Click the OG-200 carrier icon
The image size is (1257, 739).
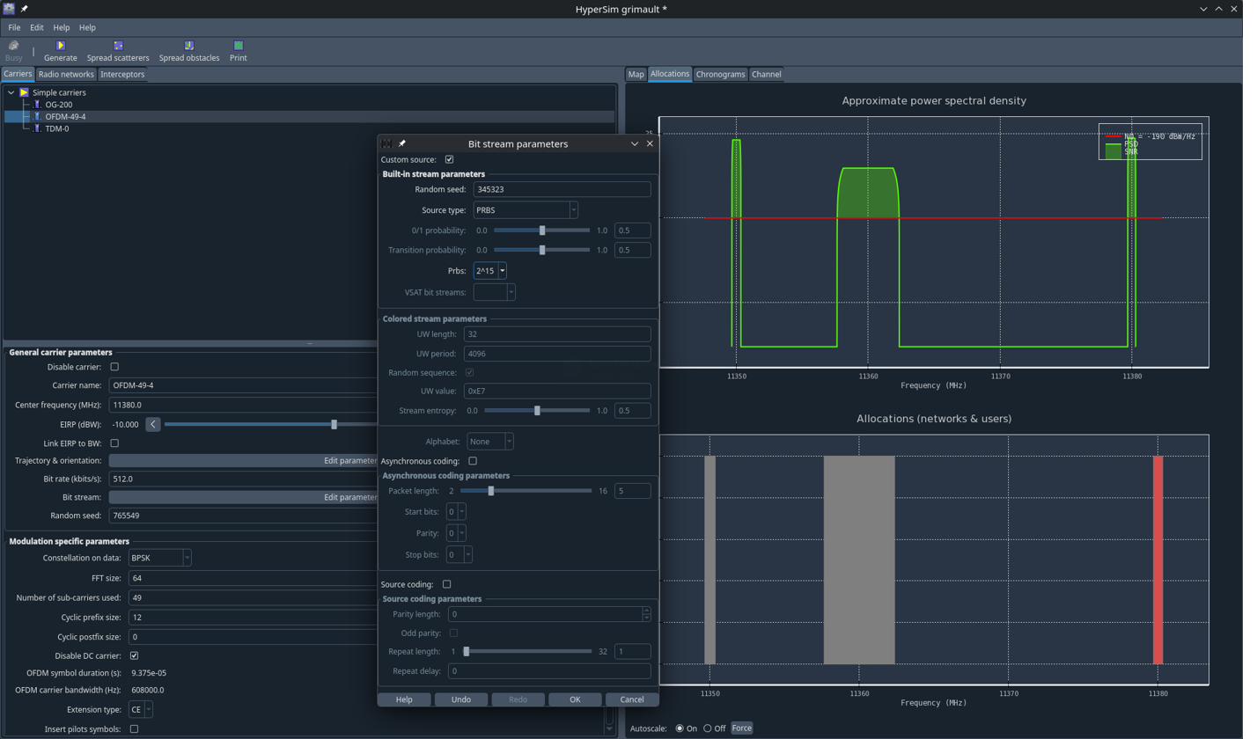click(37, 105)
